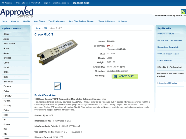Select Brocade in the chassis sidebar
Image resolution: width=186 pixels, height=139 pixels.
7,58
